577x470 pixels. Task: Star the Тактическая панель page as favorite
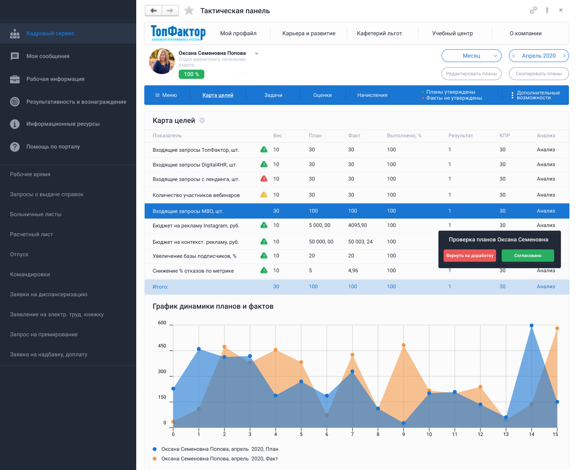[x=189, y=11]
